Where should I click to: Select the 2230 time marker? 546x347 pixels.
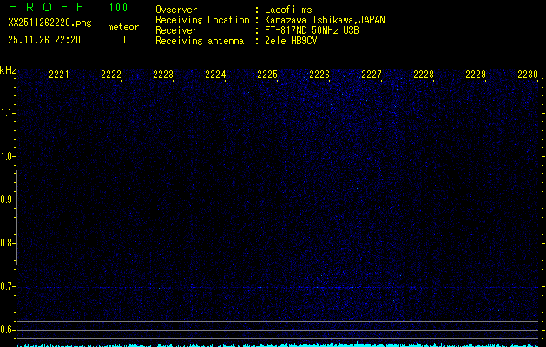coord(528,75)
